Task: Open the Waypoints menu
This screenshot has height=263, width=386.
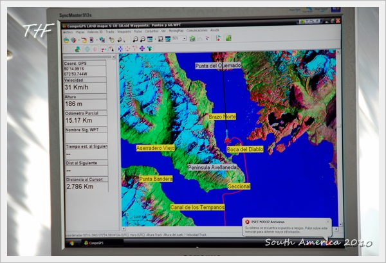Action: click(124, 32)
